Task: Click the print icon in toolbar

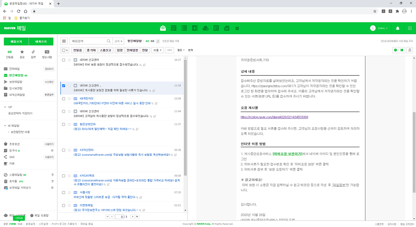Action: (x=409, y=50)
